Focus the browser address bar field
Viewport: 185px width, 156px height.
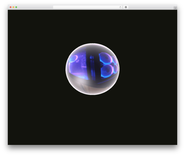point(88,7)
